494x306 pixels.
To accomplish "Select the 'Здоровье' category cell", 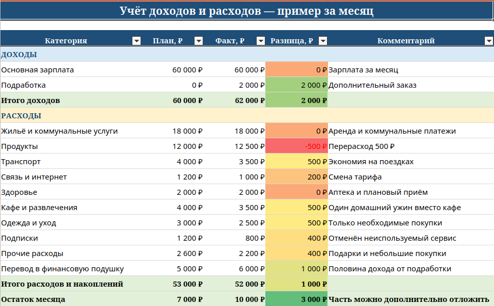I will (71, 192).
